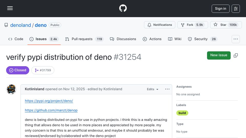Switch to the Code tab

pos(16,39)
